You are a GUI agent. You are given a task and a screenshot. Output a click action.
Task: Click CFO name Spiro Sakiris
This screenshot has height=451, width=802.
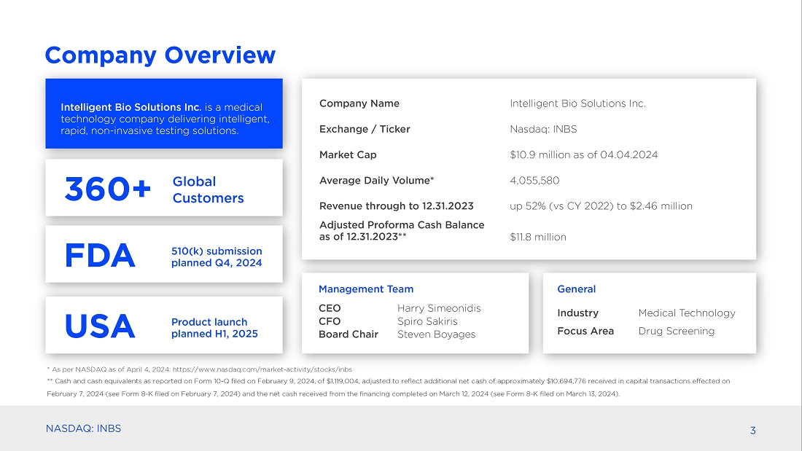(x=427, y=321)
